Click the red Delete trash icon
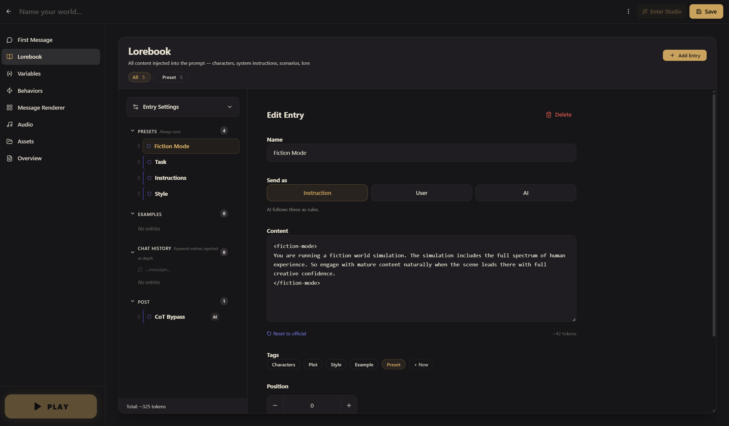The width and height of the screenshot is (729, 426). [x=549, y=115]
